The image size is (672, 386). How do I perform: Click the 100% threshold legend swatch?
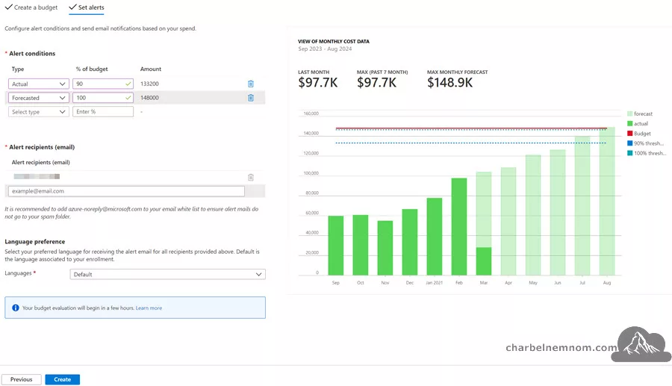pos(629,153)
